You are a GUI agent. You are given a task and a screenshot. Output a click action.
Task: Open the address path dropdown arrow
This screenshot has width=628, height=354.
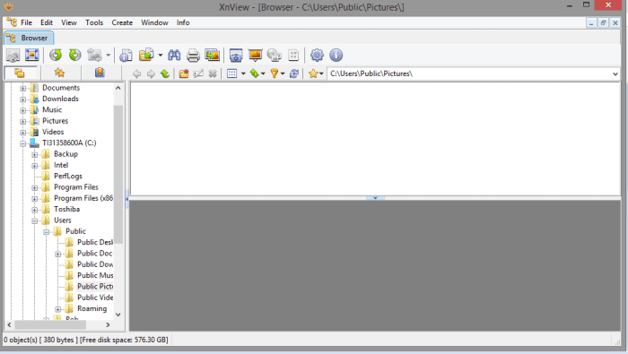click(x=615, y=74)
